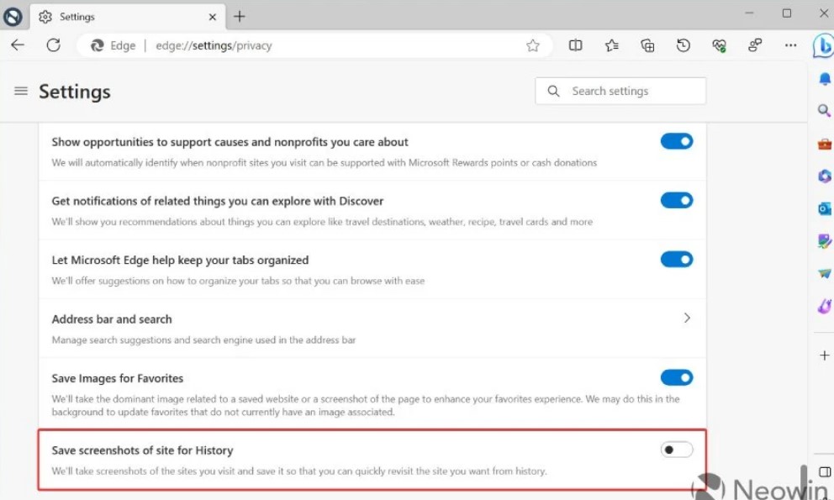The height and width of the screenshot is (500, 834).
Task: Click 'Manage search suggestions and search engine' description
Action: tap(203, 339)
